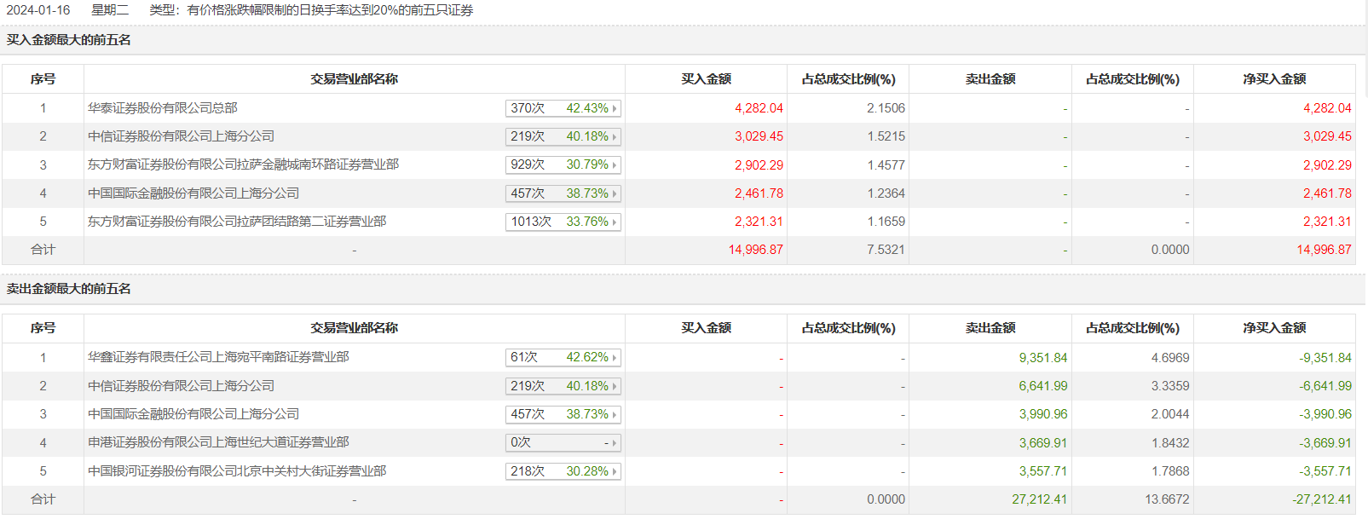1368x519 pixels.
Task: Expand the 929次 30.79% stats box
Action: [615, 164]
